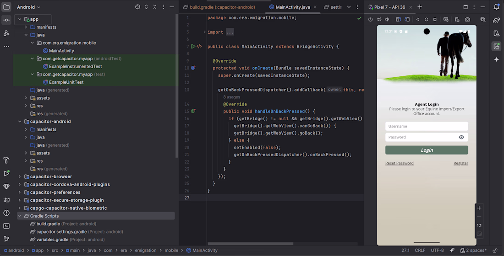Open the Terminal tool window icon
This screenshot has height=256, width=504.
[6, 226]
